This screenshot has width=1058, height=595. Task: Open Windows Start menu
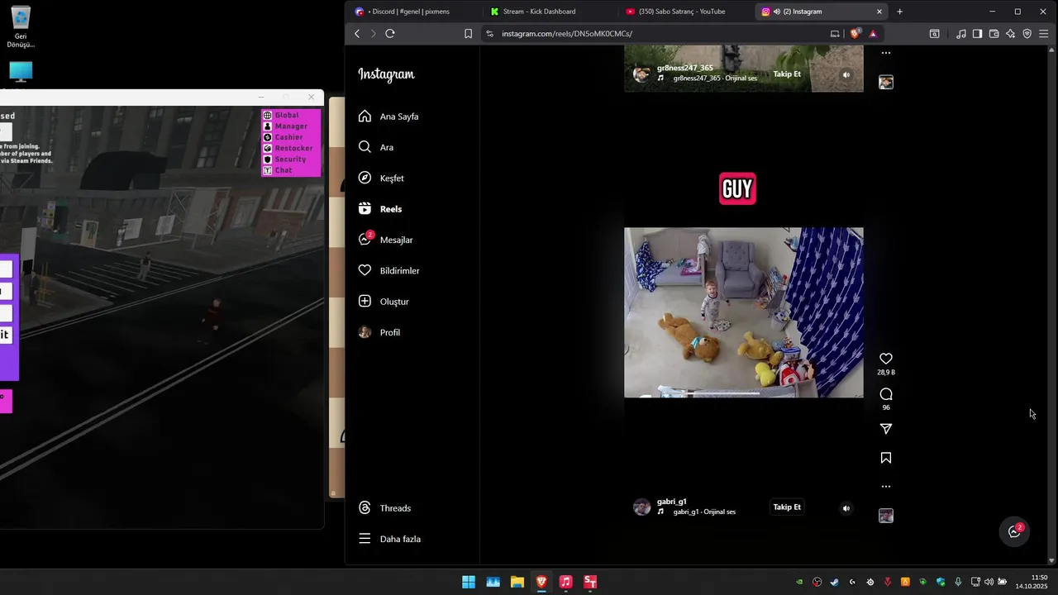point(469,582)
